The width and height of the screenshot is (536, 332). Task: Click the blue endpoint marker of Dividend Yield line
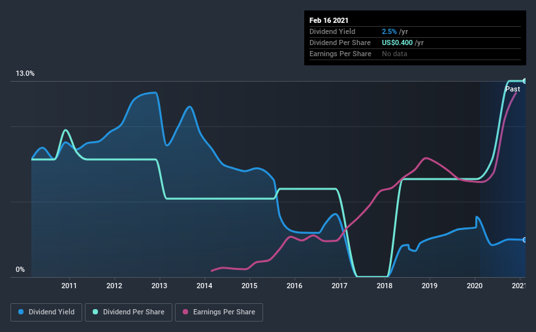click(524, 240)
